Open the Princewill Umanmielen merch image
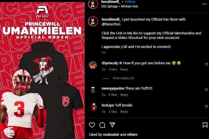 [x=42, y=71]
